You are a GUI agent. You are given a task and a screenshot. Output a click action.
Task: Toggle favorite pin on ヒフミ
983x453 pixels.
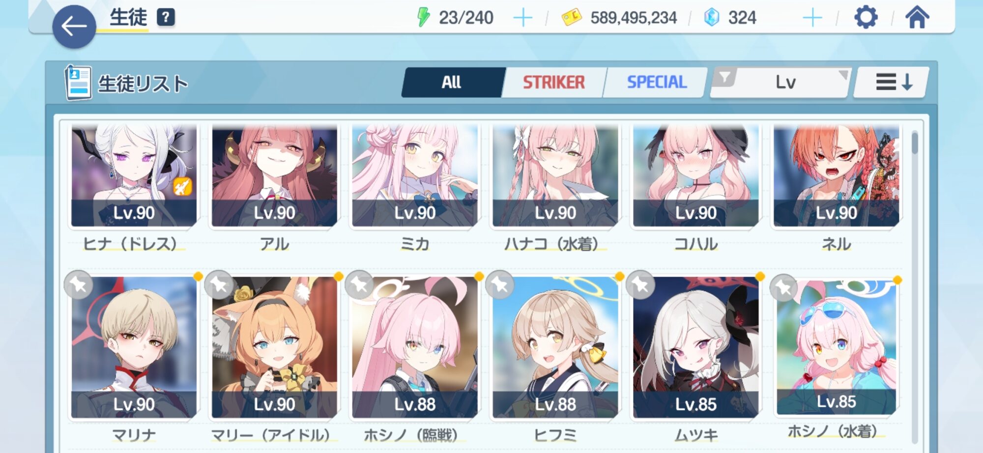coord(500,285)
